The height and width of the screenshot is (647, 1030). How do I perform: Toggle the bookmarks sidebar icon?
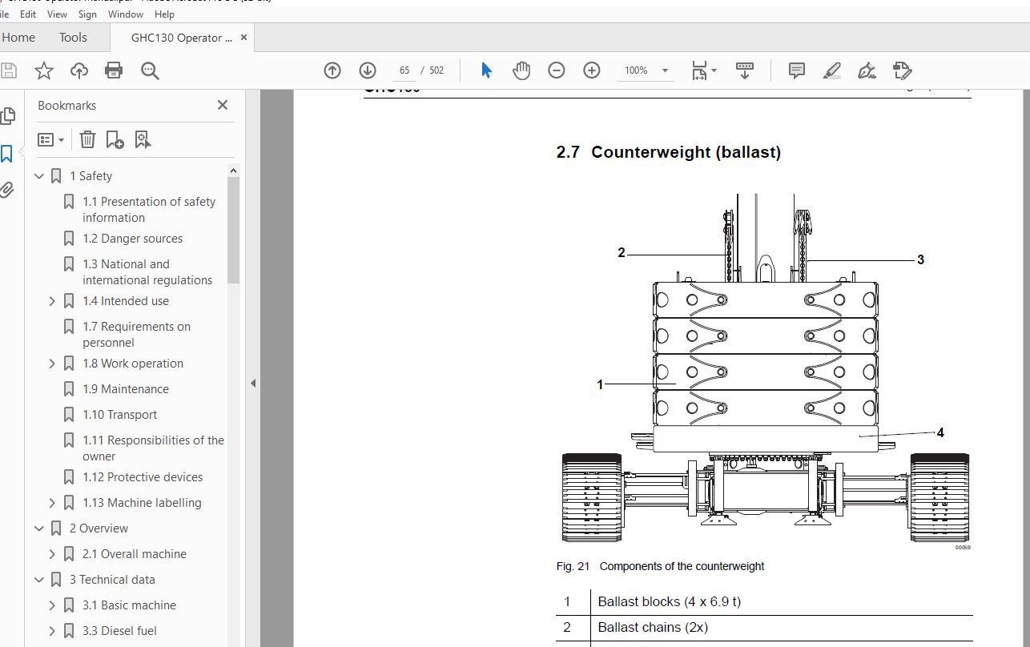click(x=6, y=154)
